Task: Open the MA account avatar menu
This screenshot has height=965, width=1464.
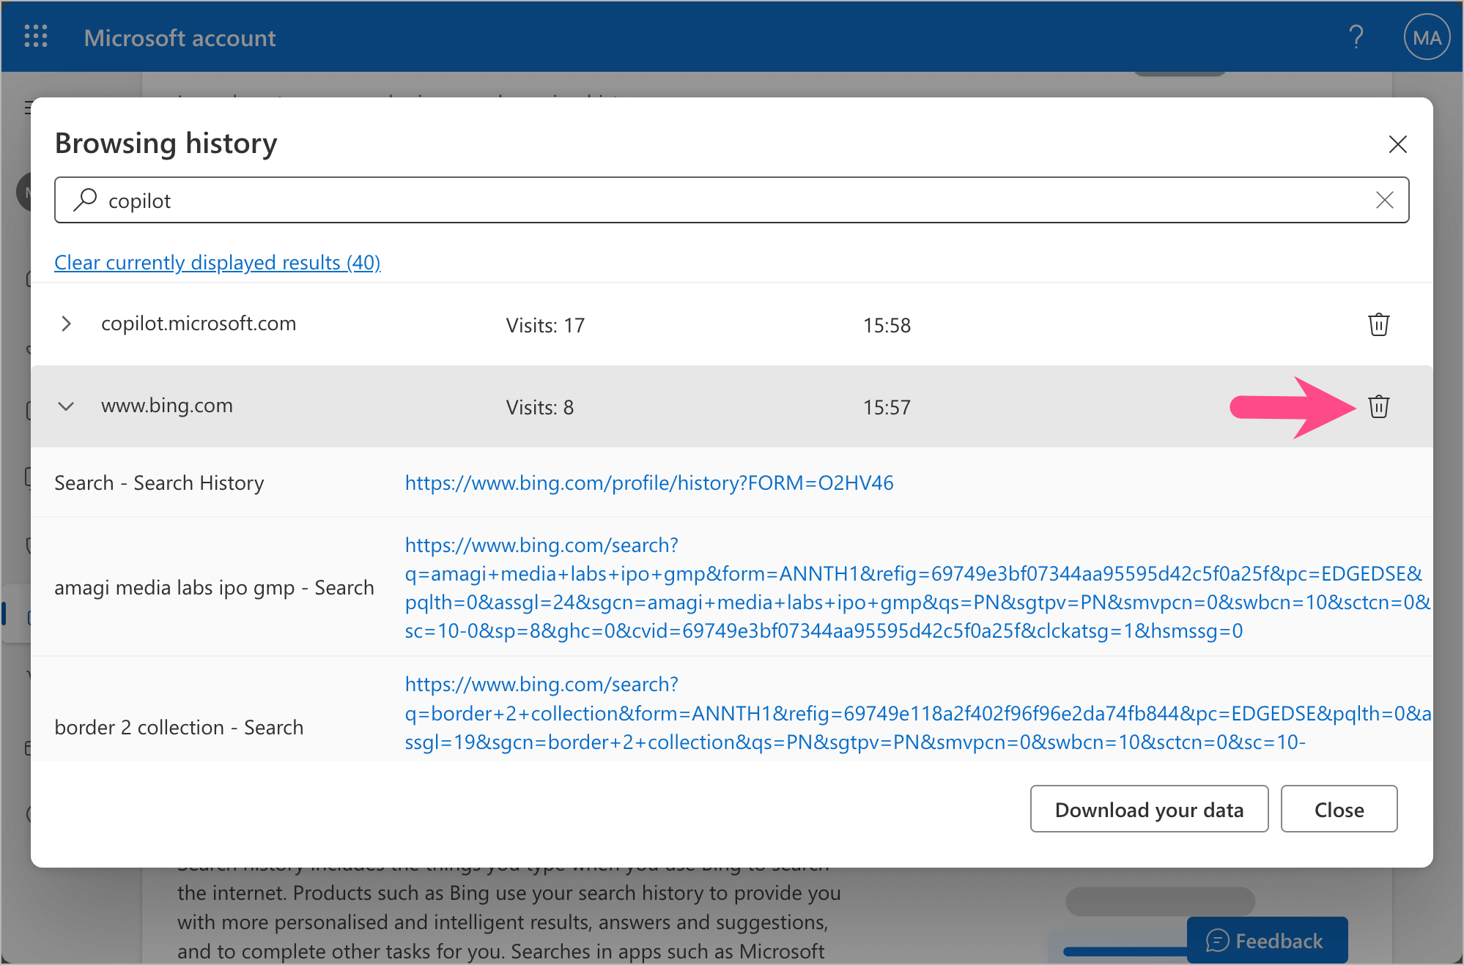Action: tap(1427, 37)
